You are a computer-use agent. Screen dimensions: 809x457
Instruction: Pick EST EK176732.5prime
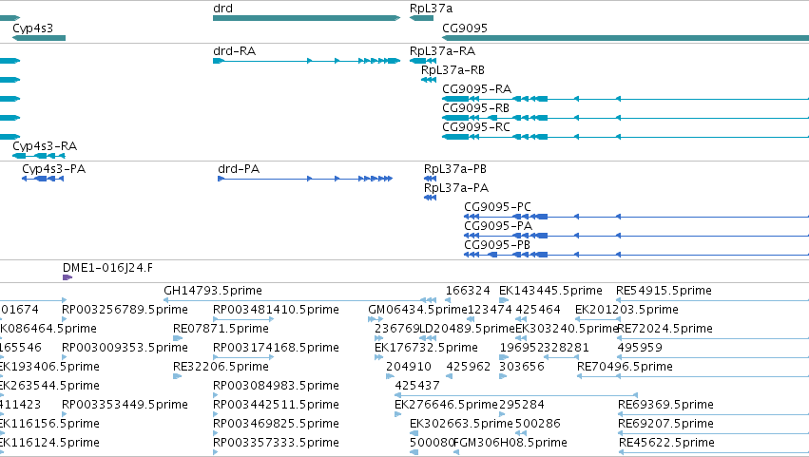click(379, 357)
